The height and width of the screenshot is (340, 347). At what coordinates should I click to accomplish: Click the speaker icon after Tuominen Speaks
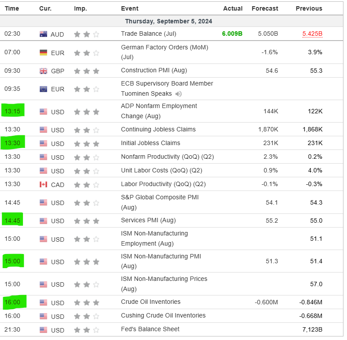(179, 94)
